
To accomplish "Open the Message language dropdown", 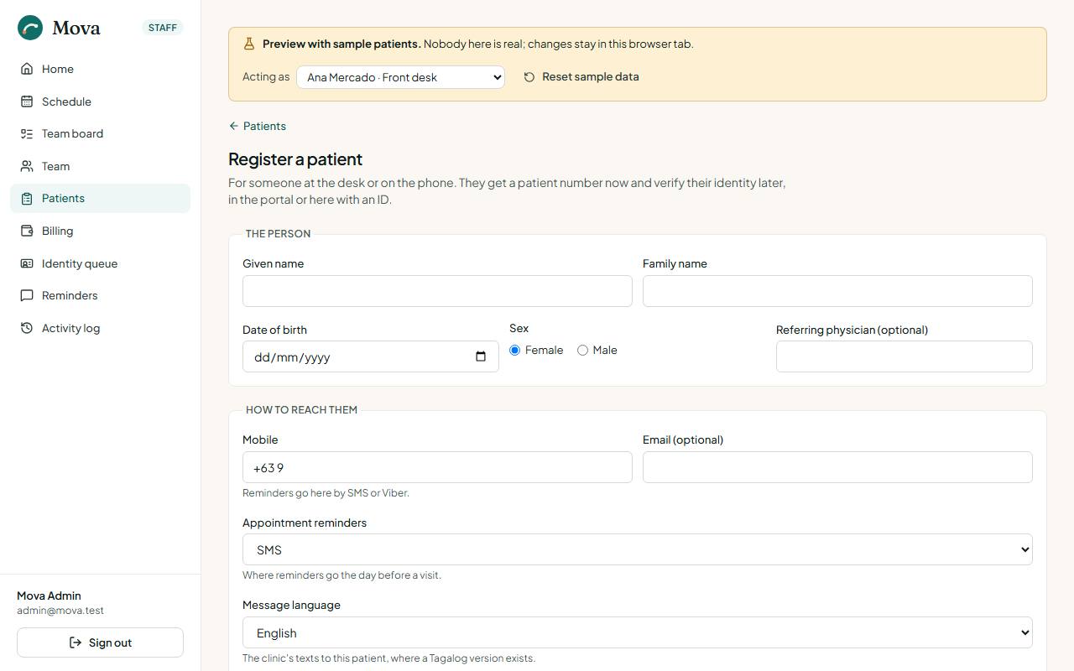I will (638, 632).
